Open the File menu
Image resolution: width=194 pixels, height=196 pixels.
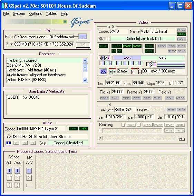[x=6, y=13]
